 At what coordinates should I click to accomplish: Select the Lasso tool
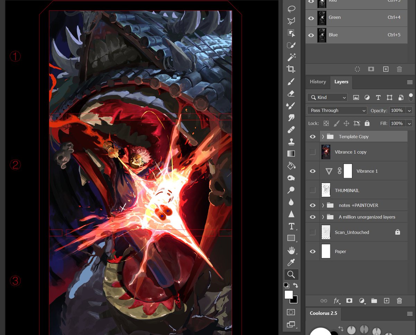(291, 9)
